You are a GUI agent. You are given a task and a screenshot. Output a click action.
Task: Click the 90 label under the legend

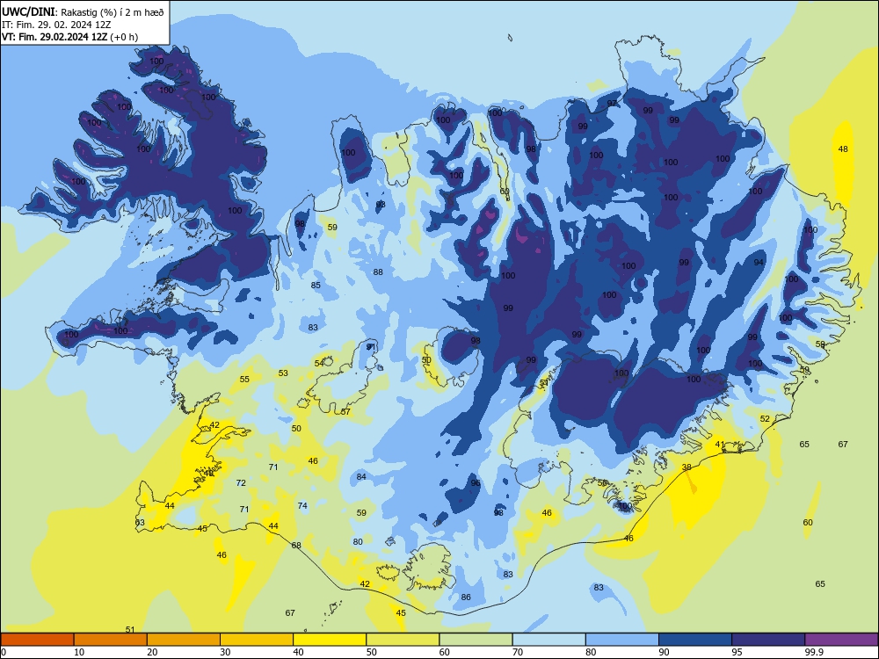[x=664, y=652]
